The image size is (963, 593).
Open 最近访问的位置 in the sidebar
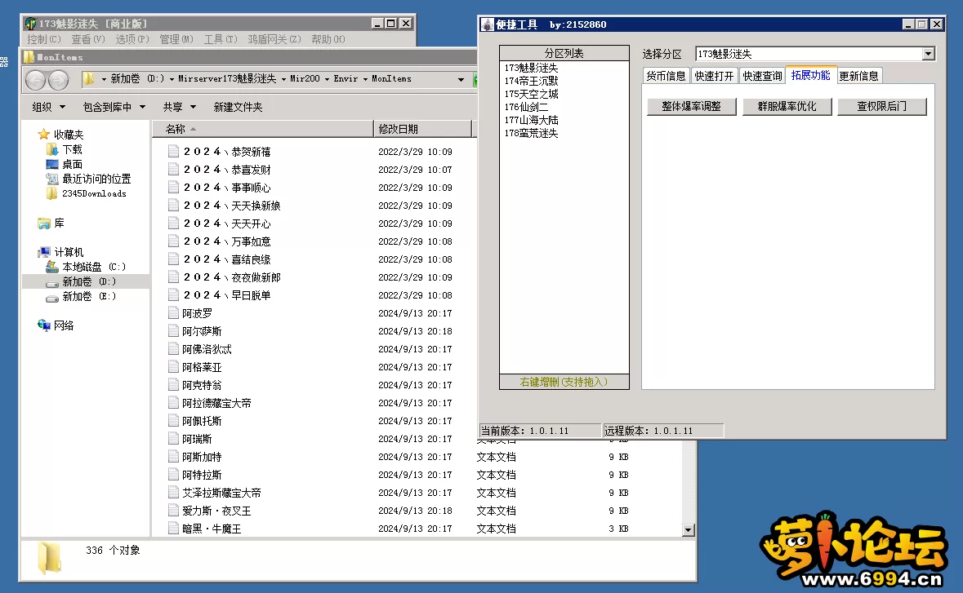coord(96,179)
